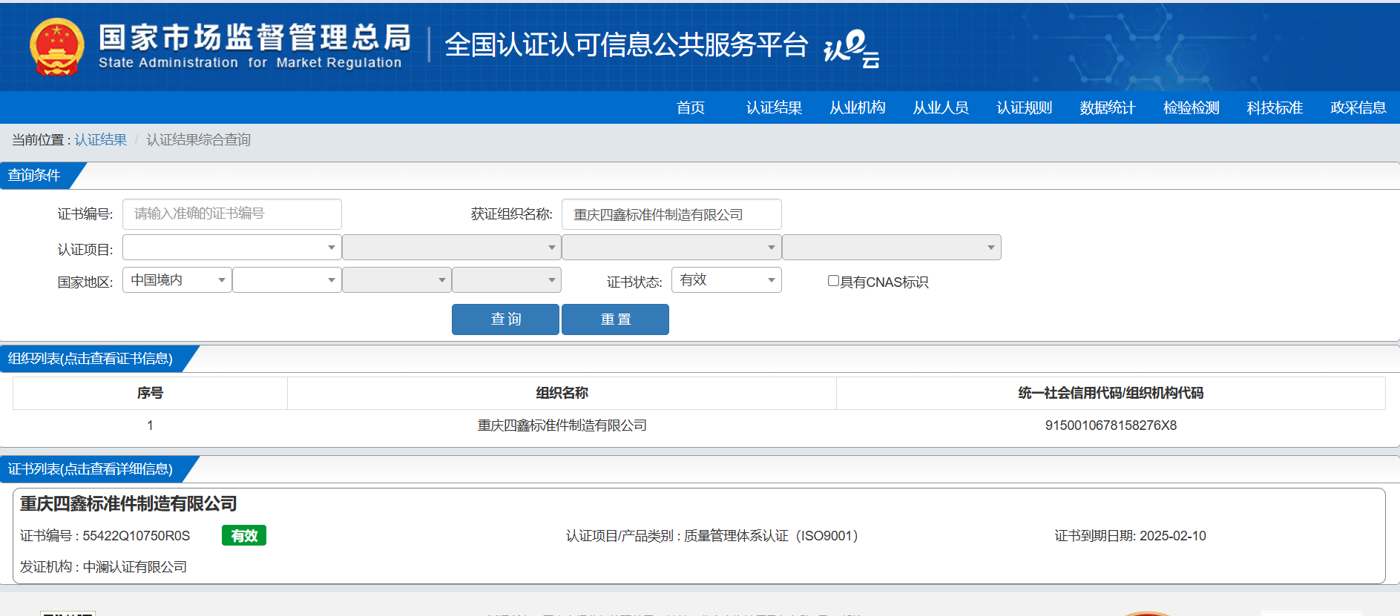The height and width of the screenshot is (616, 1400).
Task: Open the 认证结果 navigation menu
Action: [x=774, y=107]
